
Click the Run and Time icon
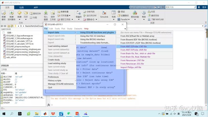point(85,16)
